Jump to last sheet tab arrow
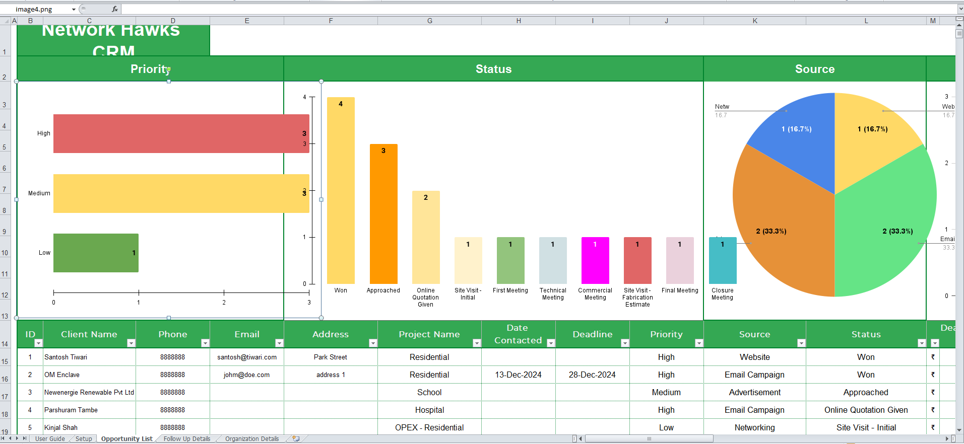The width and height of the screenshot is (964, 444). click(24, 438)
